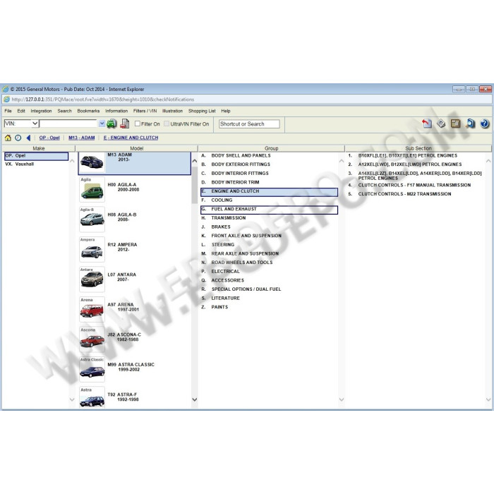Screen dimensions: 494x494
Task: Click the A97 ARENA red van thumbnail
Action: (x=92, y=309)
